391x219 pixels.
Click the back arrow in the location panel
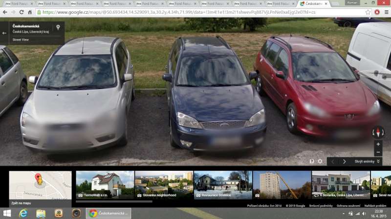(x=4, y=33)
